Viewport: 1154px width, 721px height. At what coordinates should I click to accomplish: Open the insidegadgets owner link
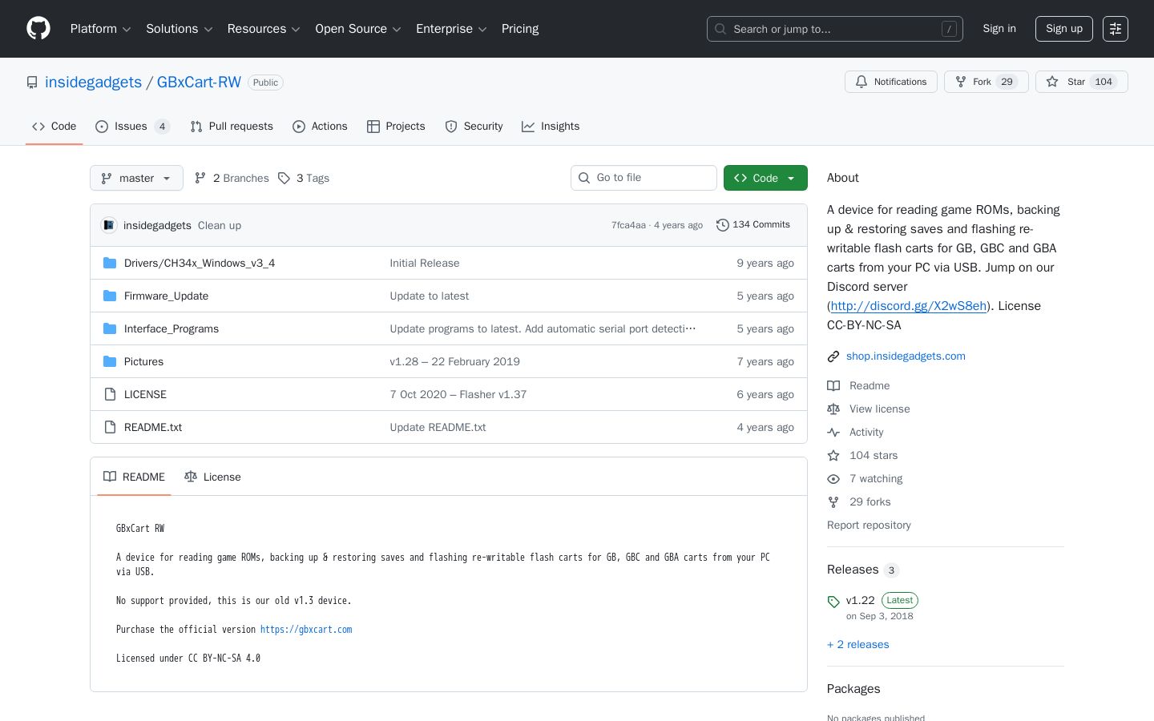93,83
